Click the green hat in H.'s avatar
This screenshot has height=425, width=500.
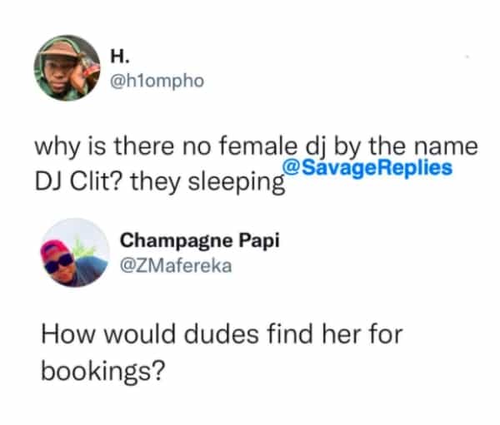click(61, 49)
